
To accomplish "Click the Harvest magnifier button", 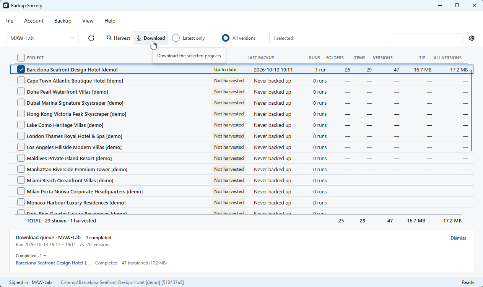I will point(118,38).
